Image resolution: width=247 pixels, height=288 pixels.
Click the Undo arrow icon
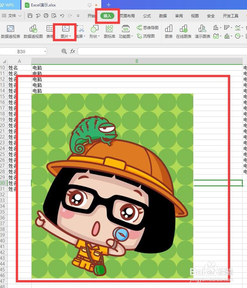(x=62, y=16)
